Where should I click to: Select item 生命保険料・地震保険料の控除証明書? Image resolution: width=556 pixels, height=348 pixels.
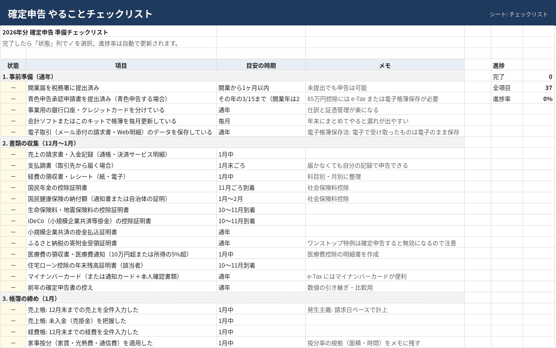tap(121, 210)
